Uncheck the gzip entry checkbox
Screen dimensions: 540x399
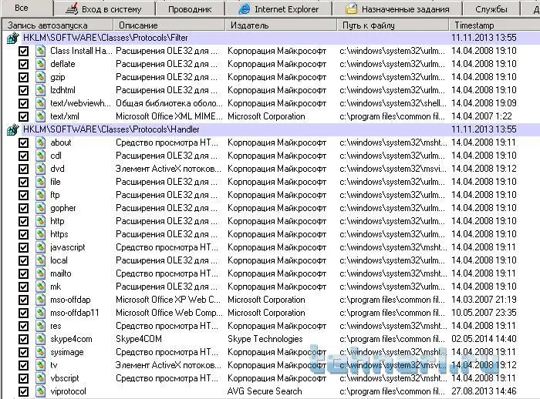pyautogui.click(x=23, y=77)
